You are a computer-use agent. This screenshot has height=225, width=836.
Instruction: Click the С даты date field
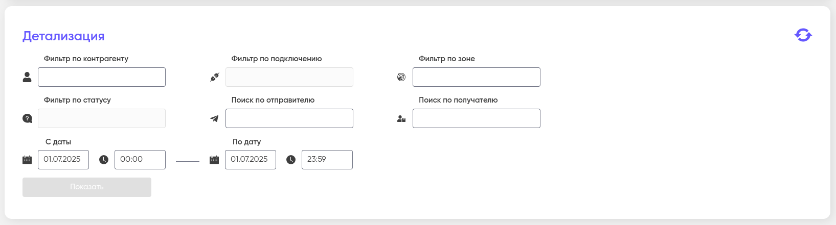(x=63, y=159)
